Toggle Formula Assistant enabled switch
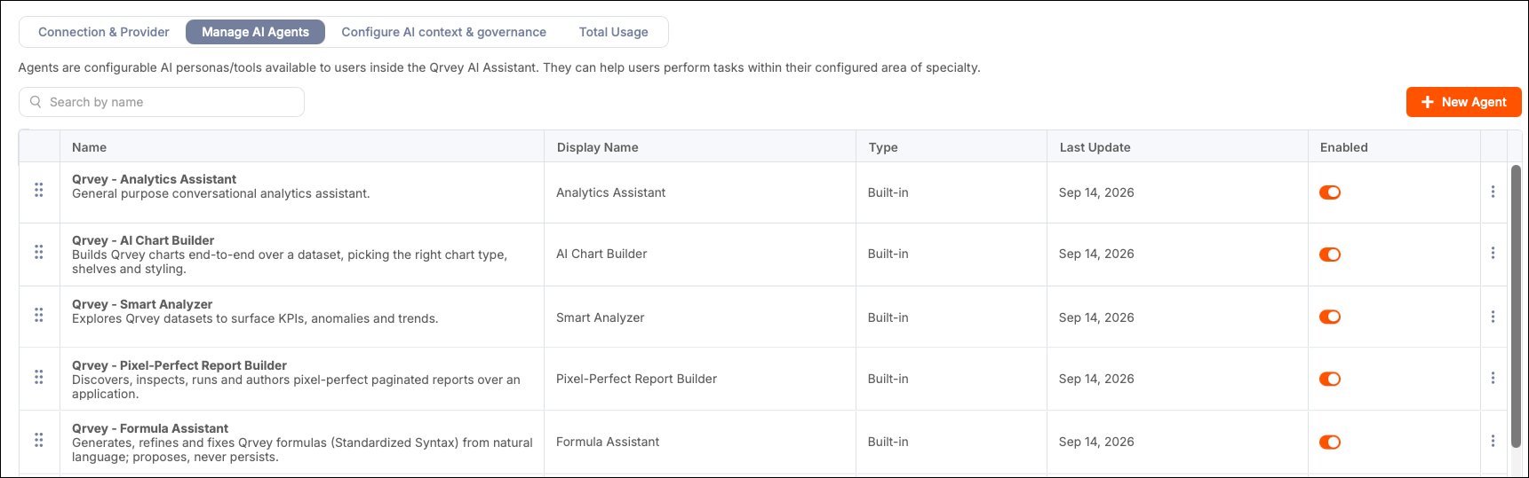The height and width of the screenshot is (478, 1529). [x=1330, y=442]
